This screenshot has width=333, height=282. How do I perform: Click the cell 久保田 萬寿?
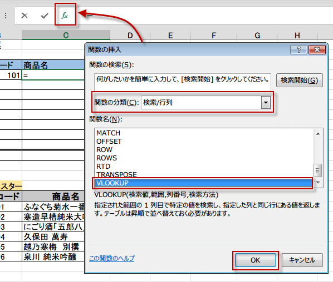[53, 236]
